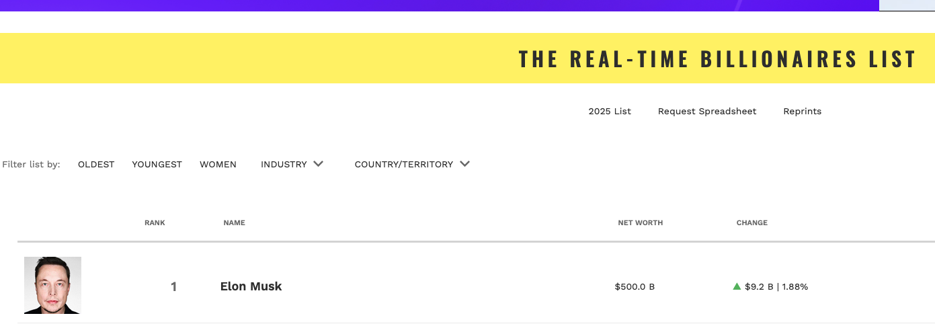
Task: Click the chevron arrow beside Country/Territory
Action: click(x=464, y=164)
